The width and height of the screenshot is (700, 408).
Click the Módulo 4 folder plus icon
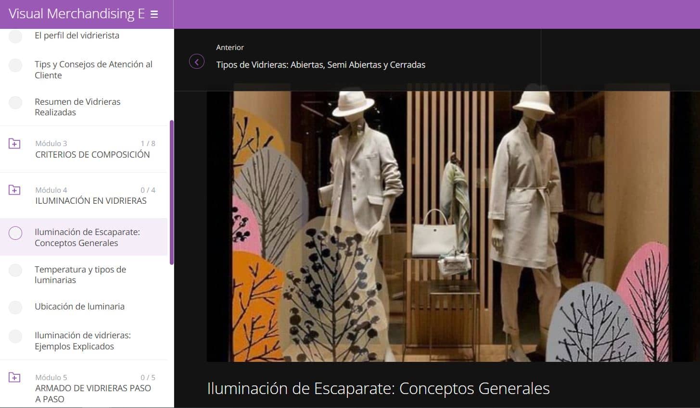tap(14, 190)
